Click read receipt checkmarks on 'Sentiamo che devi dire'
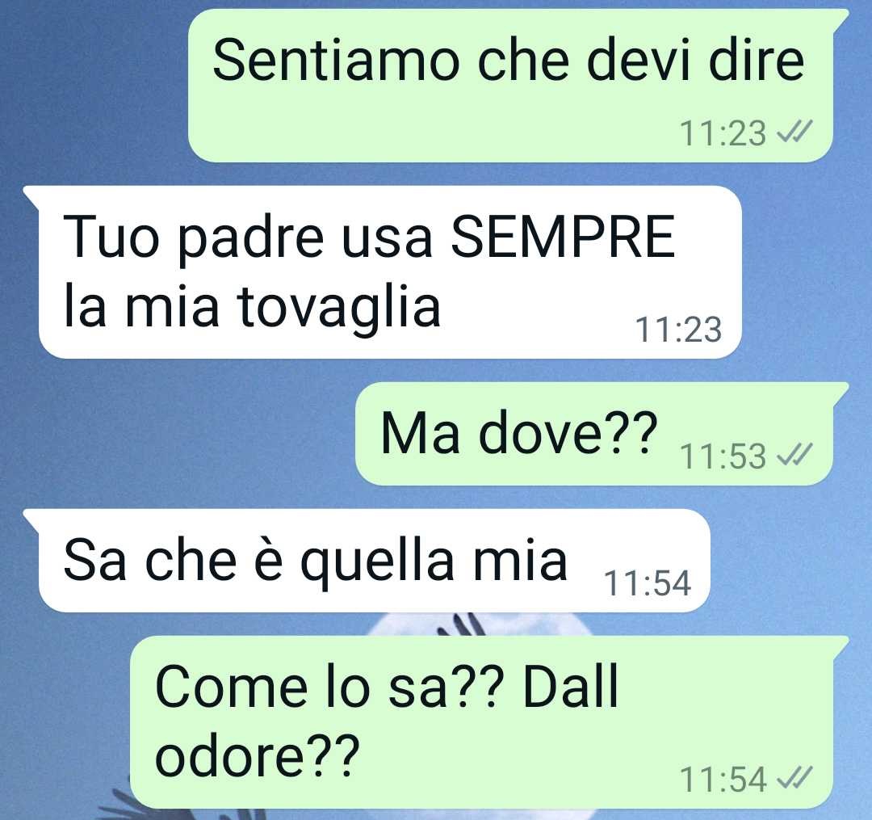The width and height of the screenshot is (872, 820). click(794, 132)
